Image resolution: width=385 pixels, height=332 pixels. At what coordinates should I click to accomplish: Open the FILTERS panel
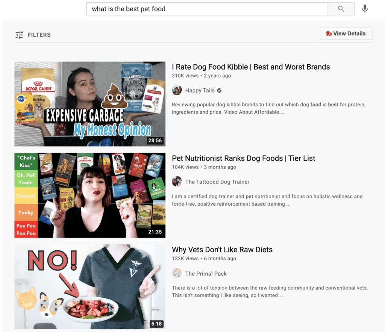coord(39,35)
